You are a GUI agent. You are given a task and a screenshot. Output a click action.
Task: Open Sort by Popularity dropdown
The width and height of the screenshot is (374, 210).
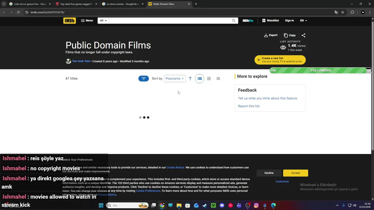tap(175, 78)
